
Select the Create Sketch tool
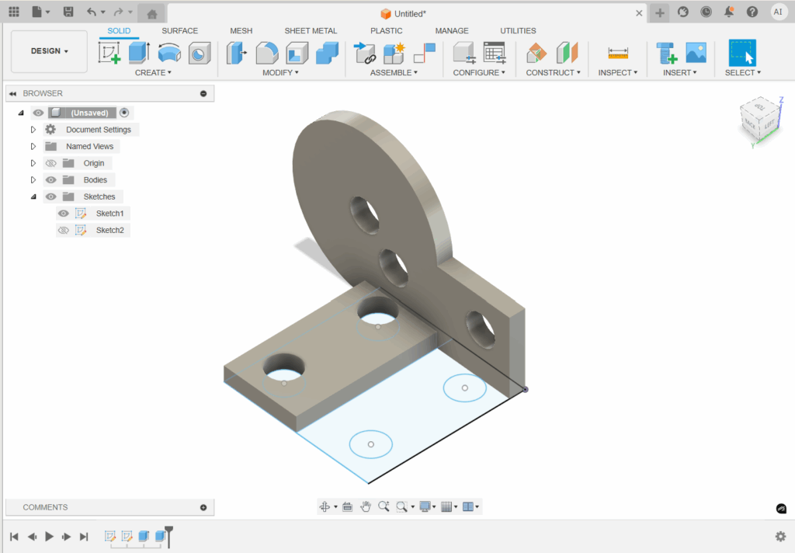coord(109,53)
